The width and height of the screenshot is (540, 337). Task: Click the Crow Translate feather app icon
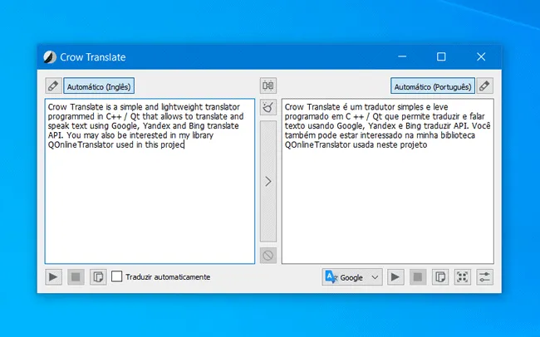click(50, 56)
